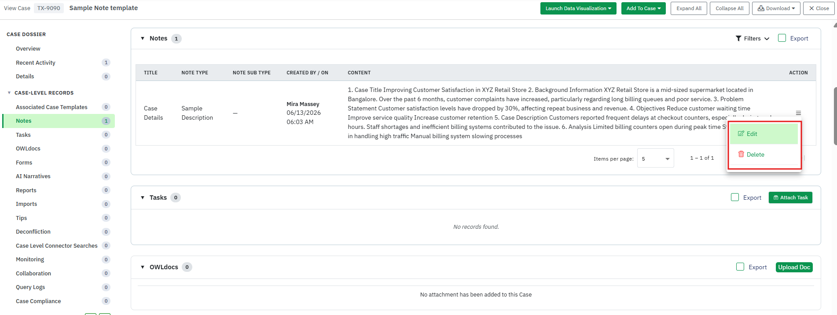
Task: Click the CREATED BY / ON column header
Action: pyautogui.click(x=308, y=73)
